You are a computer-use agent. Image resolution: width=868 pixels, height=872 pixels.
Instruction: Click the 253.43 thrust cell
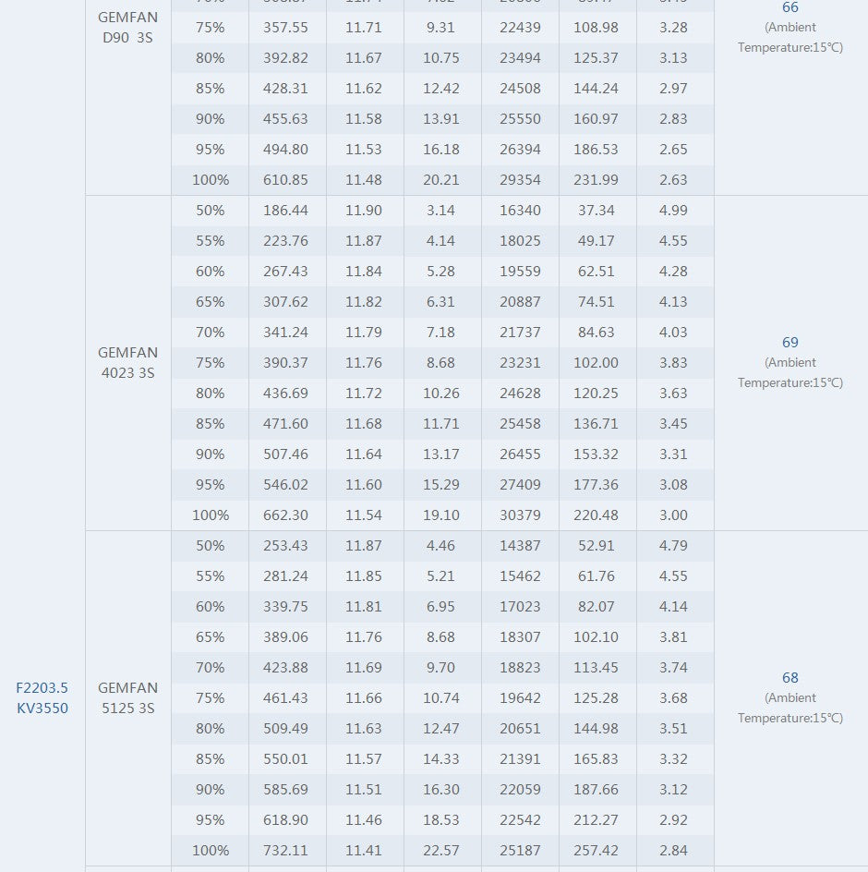(x=286, y=545)
